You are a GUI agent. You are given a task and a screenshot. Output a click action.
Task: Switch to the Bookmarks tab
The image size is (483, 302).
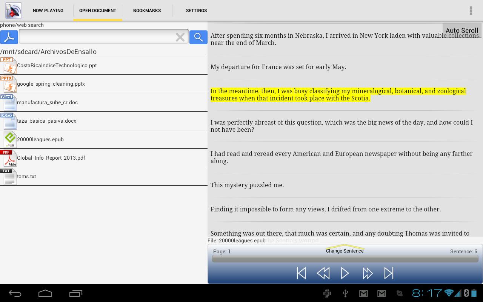(147, 10)
